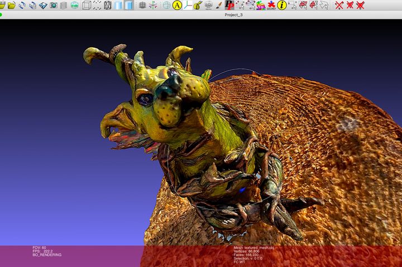The height and width of the screenshot is (267, 402).
Task: Select faces in a rectangular region
Action: click(303, 5)
